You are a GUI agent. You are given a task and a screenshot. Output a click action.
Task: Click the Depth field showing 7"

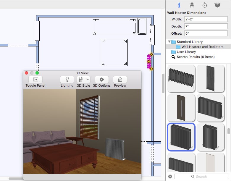pyautogui.click(x=206, y=26)
